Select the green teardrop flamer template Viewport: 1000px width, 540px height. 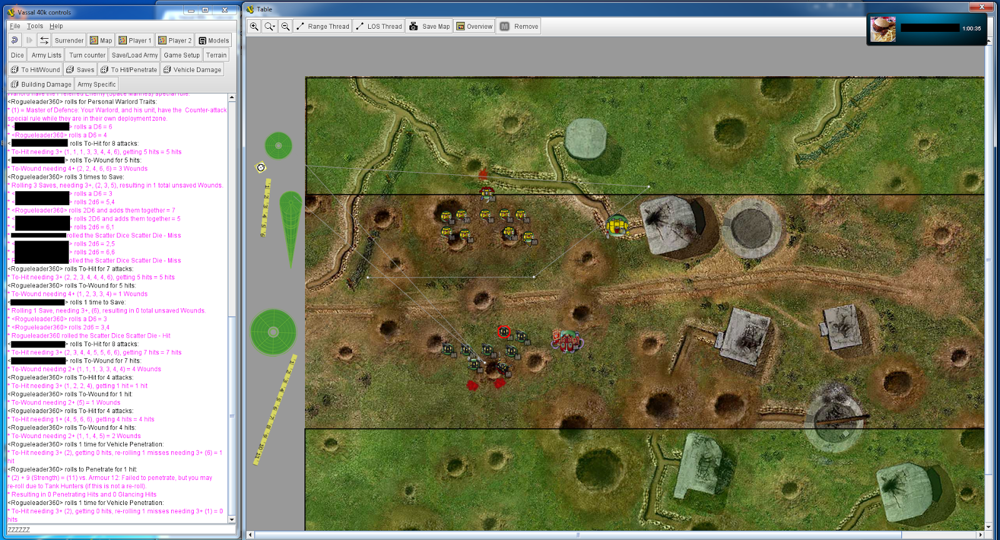pos(291,228)
